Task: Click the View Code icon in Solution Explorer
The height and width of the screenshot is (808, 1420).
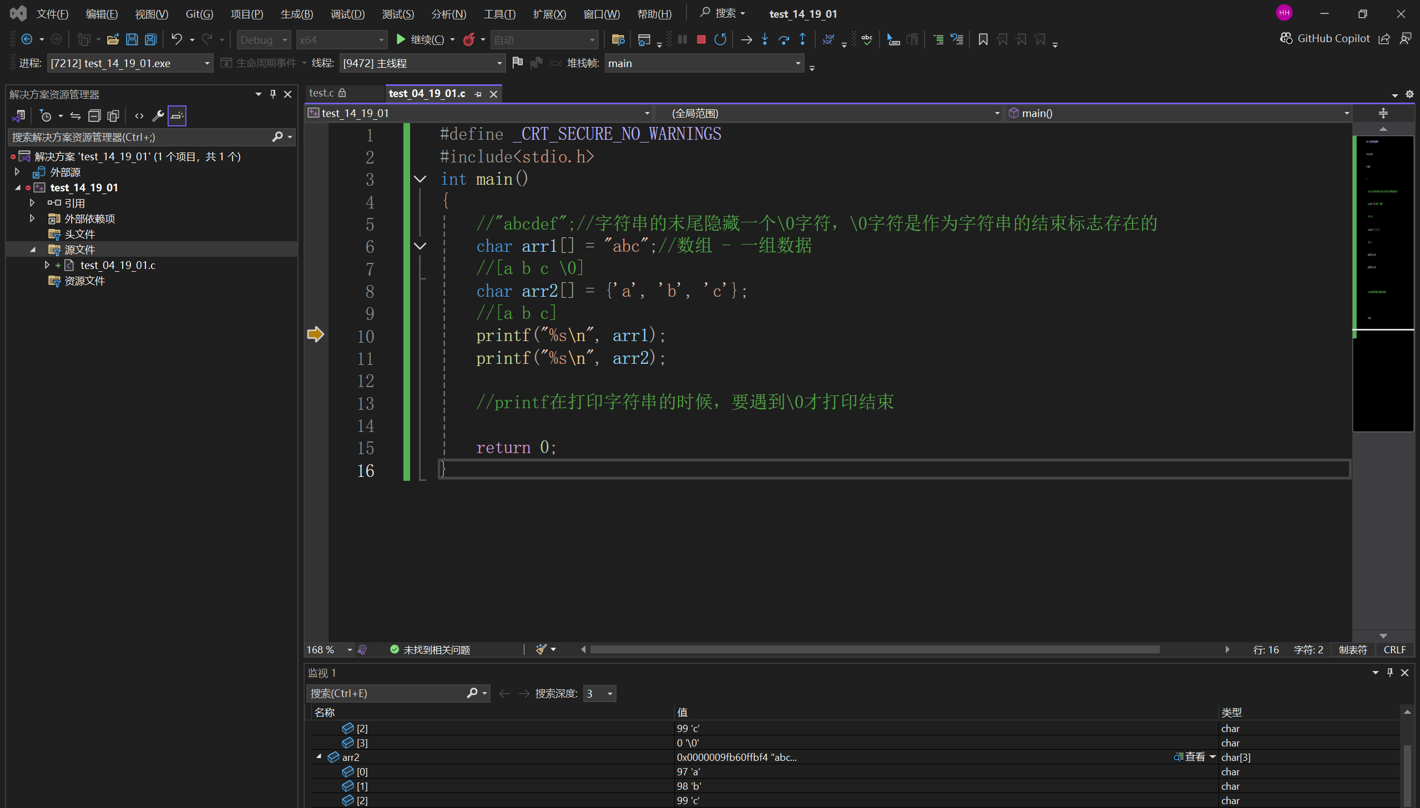Action: (x=139, y=116)
